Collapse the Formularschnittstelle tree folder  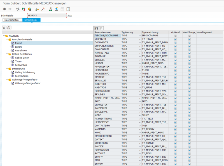coord(6,39)
